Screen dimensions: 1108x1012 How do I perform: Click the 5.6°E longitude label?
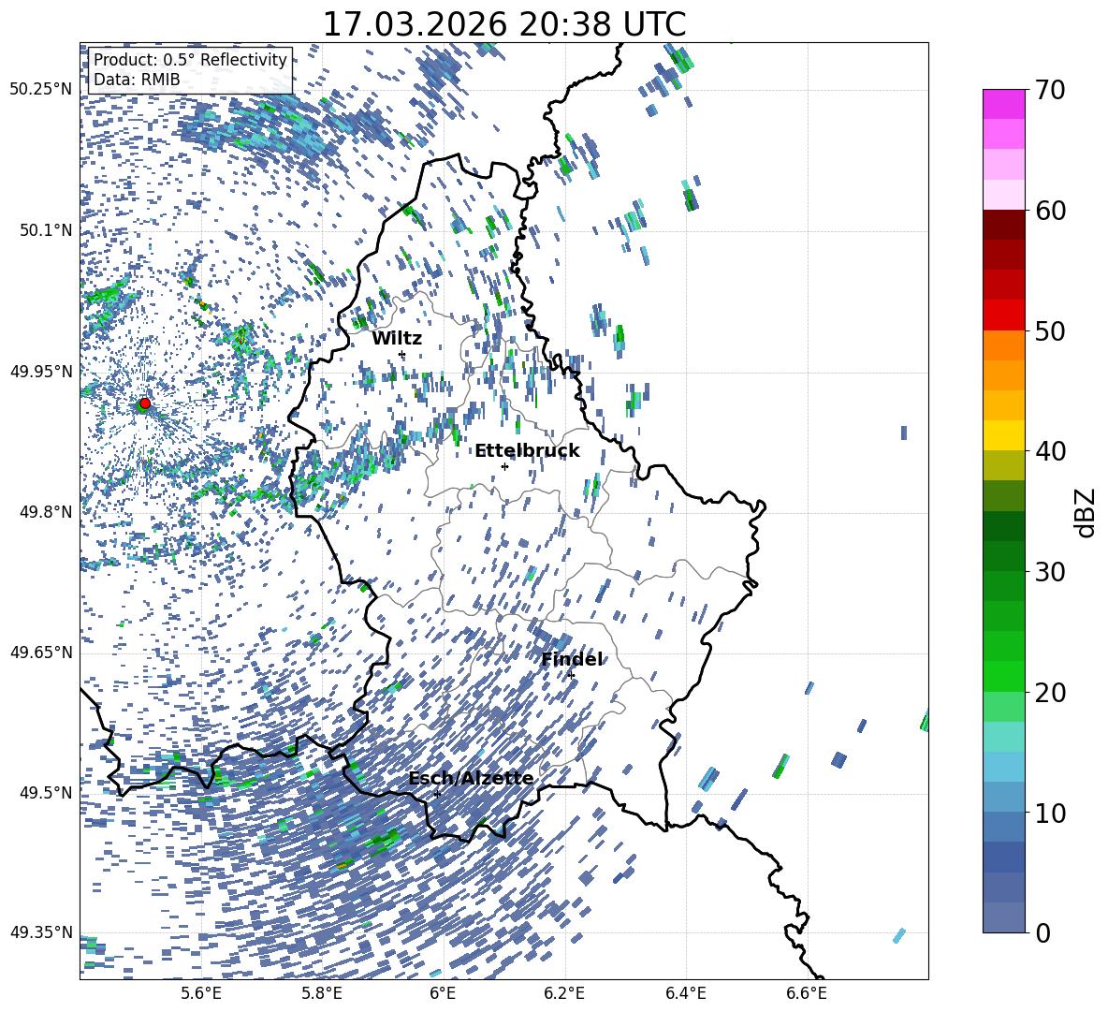[x=201, y=994]
